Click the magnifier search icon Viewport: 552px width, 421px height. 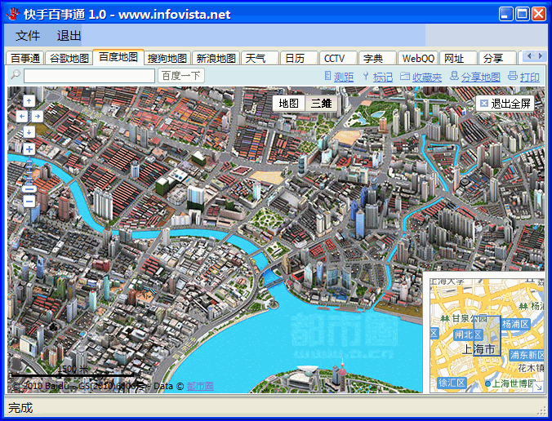16,74
